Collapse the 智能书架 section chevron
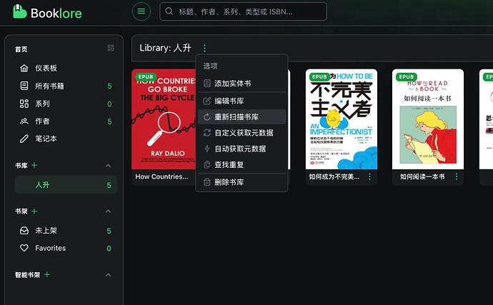This screenshot has height=305, width=493. pos(108,275)
